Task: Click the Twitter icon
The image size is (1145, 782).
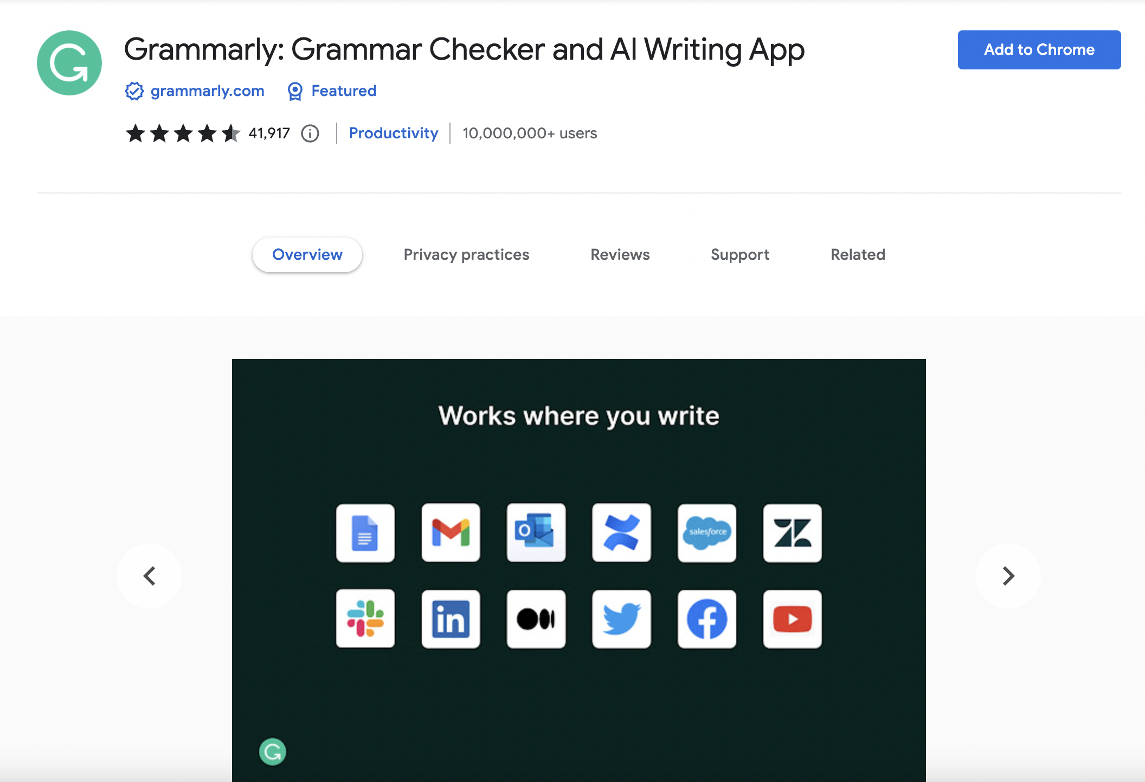Action: 621,619
